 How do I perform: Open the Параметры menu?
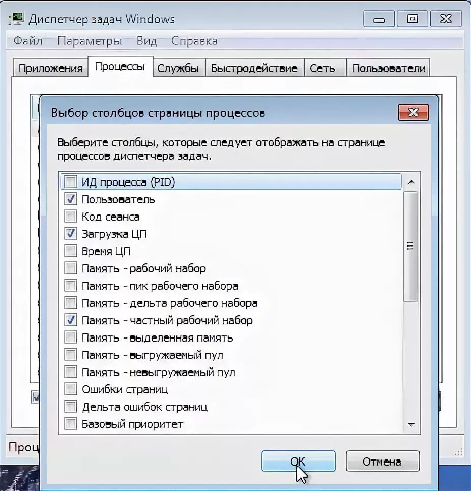pos(90,41)
